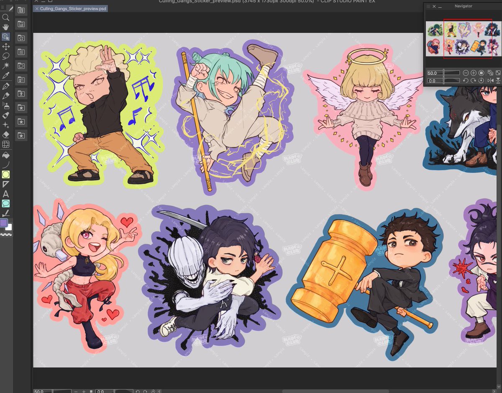This screenshot has width=502, height=393.
Task: Select the yellow circle figure tool
Action: [5, 175]
